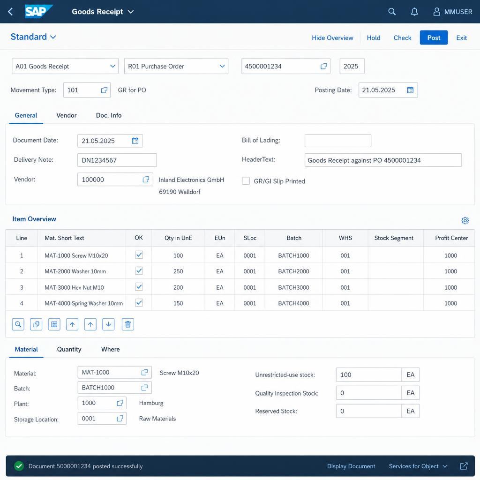Open Services for Object menu
The width and height of the screenshot is (480, 480).
pos(418,466)
